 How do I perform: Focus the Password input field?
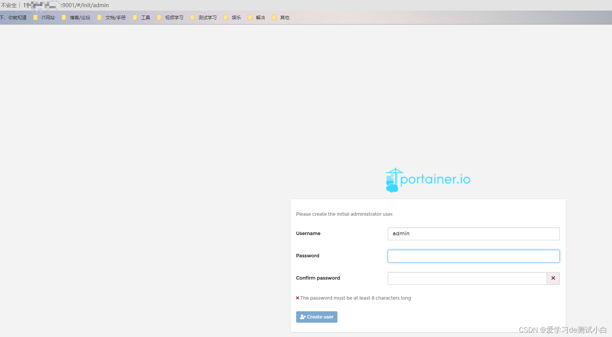coord(474,256)
